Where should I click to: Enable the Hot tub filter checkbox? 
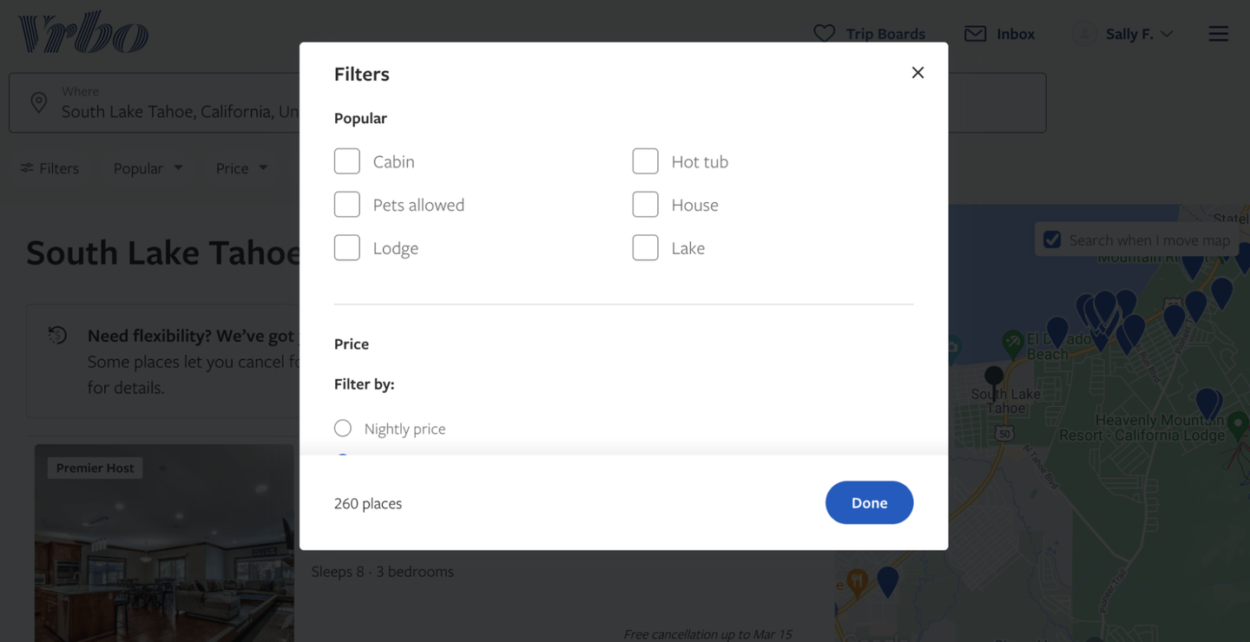click(645, 161)
